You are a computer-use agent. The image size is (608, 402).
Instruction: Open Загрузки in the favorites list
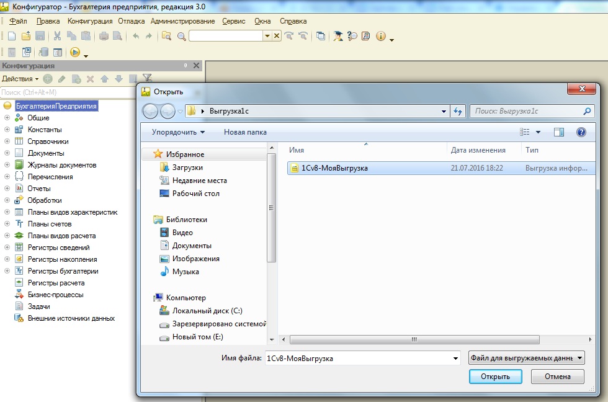[187, 167]
